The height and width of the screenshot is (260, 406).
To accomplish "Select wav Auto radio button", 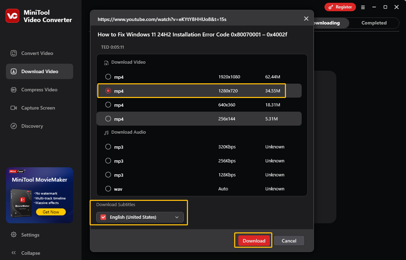I will [108, 189].
